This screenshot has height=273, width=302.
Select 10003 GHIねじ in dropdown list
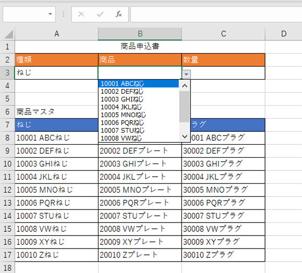click(138, 100)
